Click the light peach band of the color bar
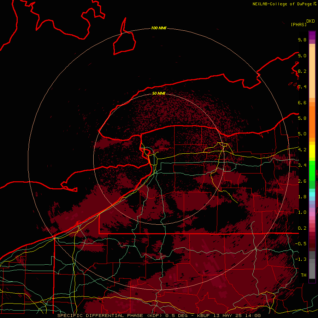Screen dimensions: 318x318 [x=312, y=72]
